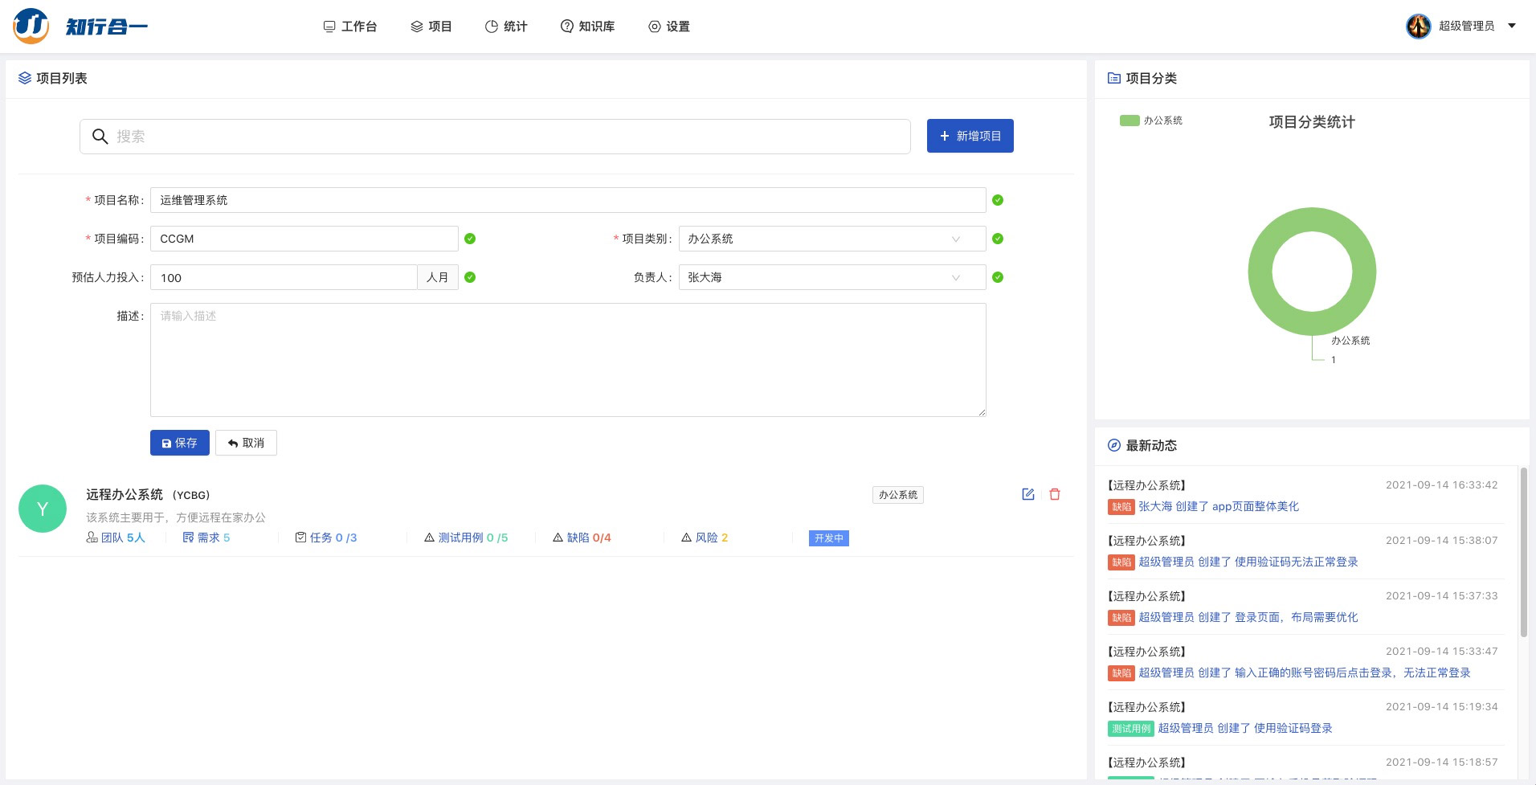Toggle the 办公系统 chart legend
Viewport: 1536px width, 785px height.
click(x=1151, y=121)
